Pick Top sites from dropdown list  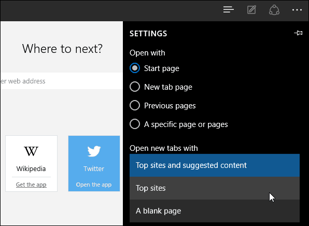point(215,188)
